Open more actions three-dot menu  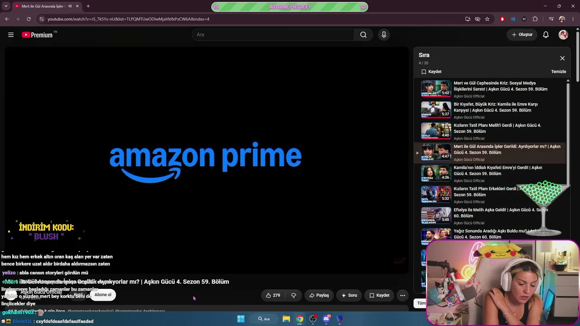pyautogui.click(x=402, y=295)
